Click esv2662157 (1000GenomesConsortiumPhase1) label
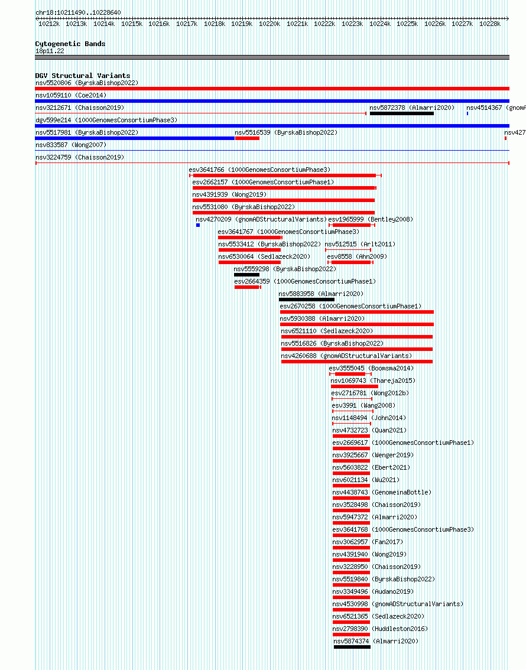Image resolution: width=526 pixels, height=670 pixels. pos(263,182)
